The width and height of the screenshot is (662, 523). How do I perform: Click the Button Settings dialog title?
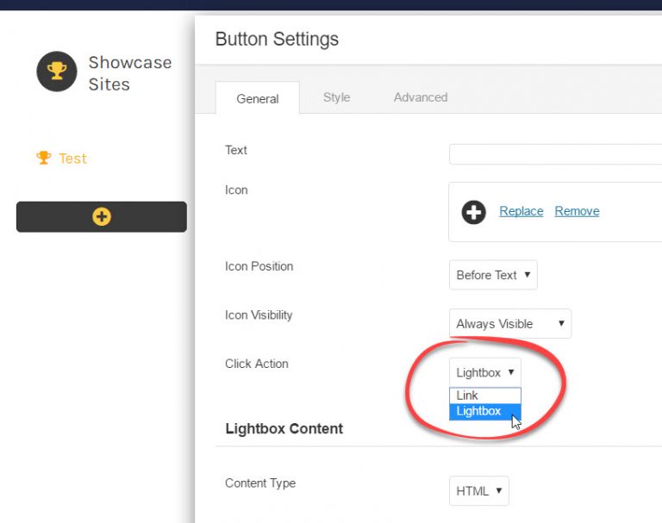(x=277, y=39)
